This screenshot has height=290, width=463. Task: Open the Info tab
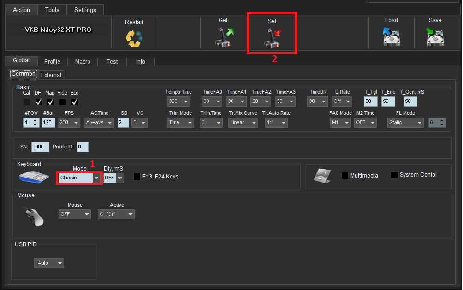[x=141, y=61]
